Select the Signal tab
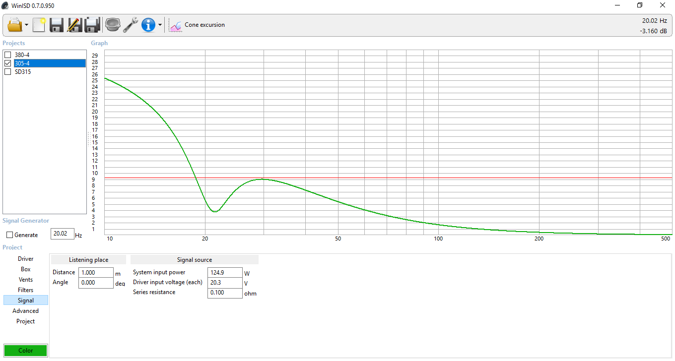Image resolution: width=675 pixels, height=361 pixels. coord(26,301)
